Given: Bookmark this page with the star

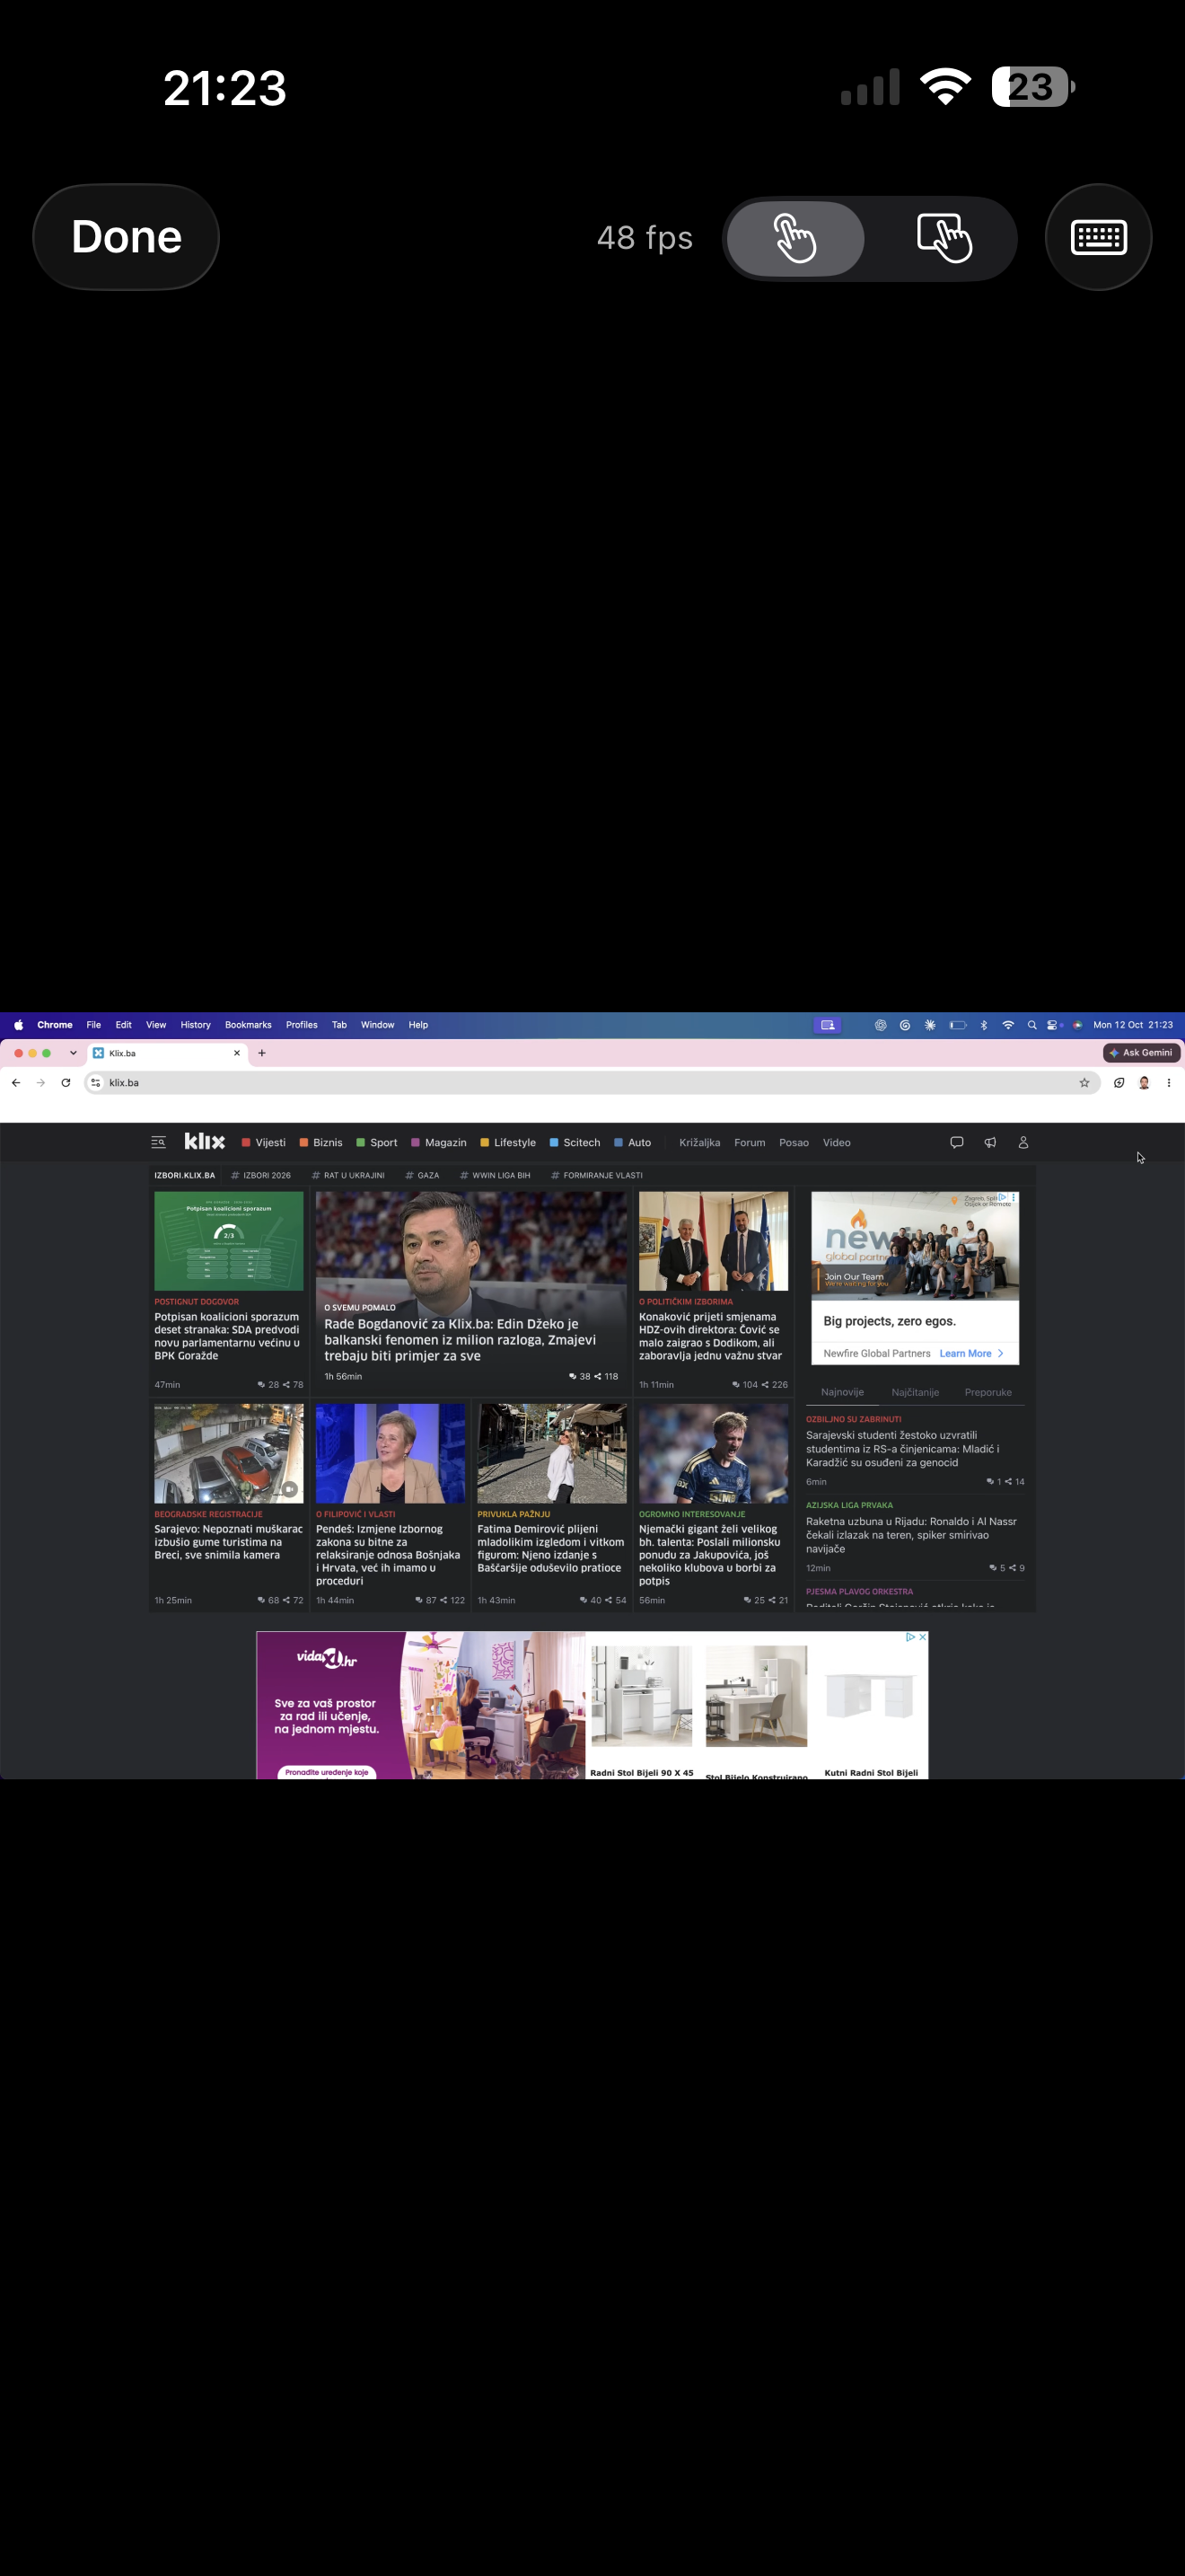Looking at the screenshot, I should (x=1084, y=1083).
